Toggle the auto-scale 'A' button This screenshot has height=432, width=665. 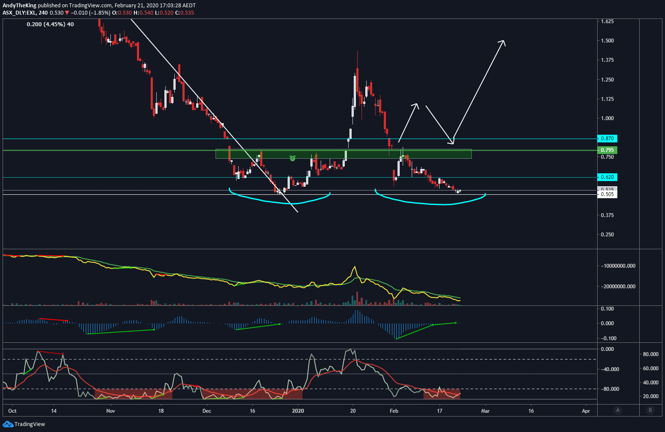618,410
